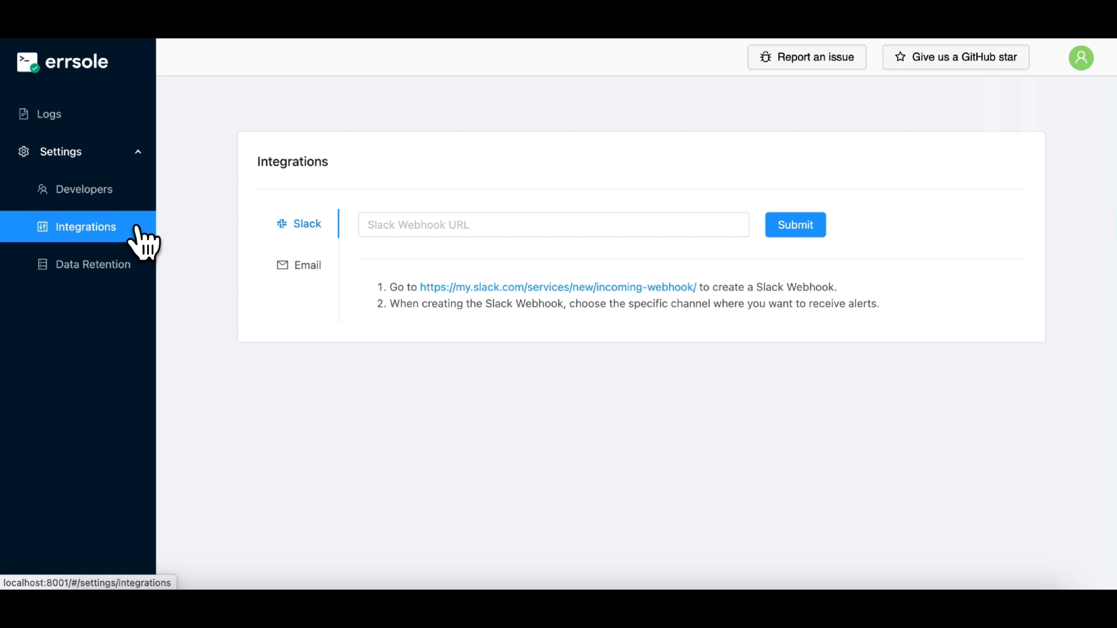This screenshot has width=1117, height=628.
Task: Submit the Slack webhook URL
Action: point(795,225)
